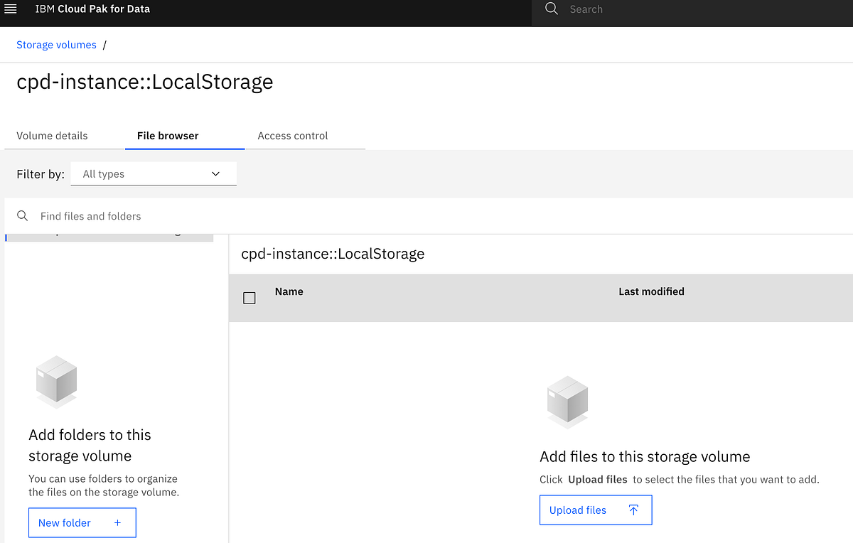Select the File browser tab

pos(167,136)
